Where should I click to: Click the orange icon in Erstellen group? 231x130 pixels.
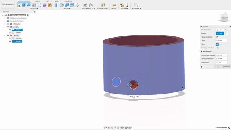(50, 5)
